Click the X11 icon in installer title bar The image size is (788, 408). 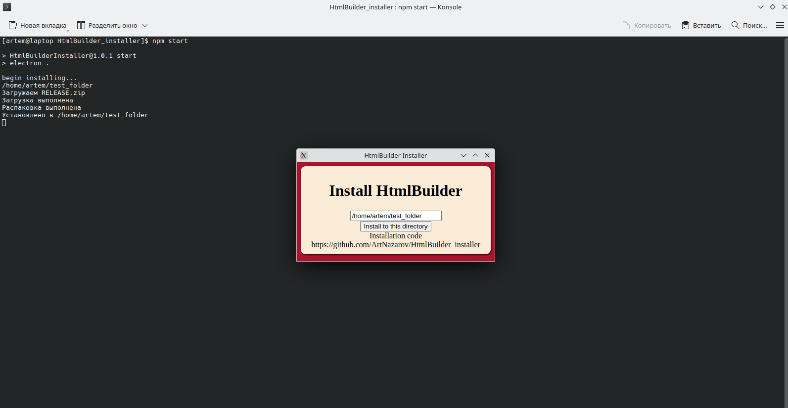pyautogui.click(x=304, y=155)
